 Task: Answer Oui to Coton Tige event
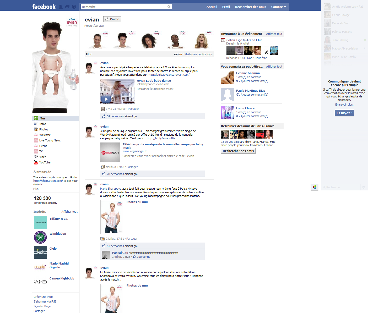pyautogui.click(x=242, y=58)
